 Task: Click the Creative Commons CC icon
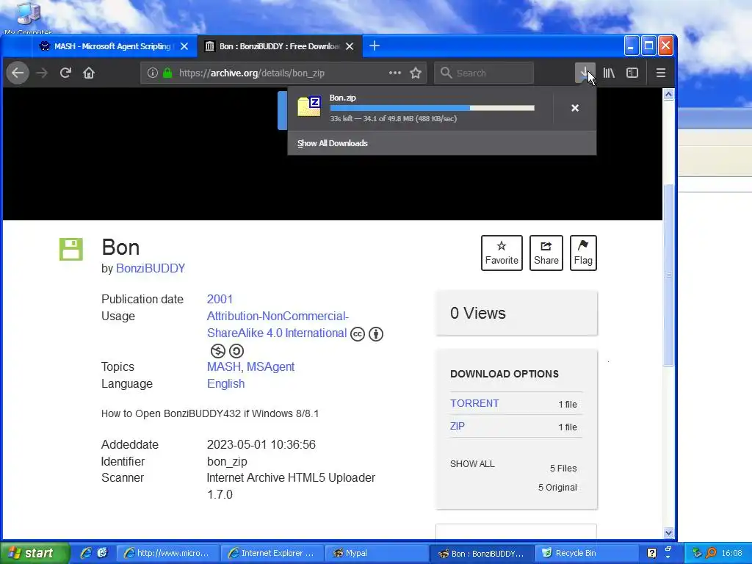[358, 334]
